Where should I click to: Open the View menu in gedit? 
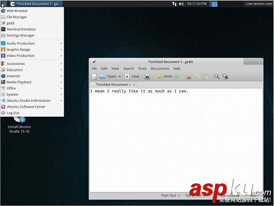pyautogui.click(x=115, y=69)
